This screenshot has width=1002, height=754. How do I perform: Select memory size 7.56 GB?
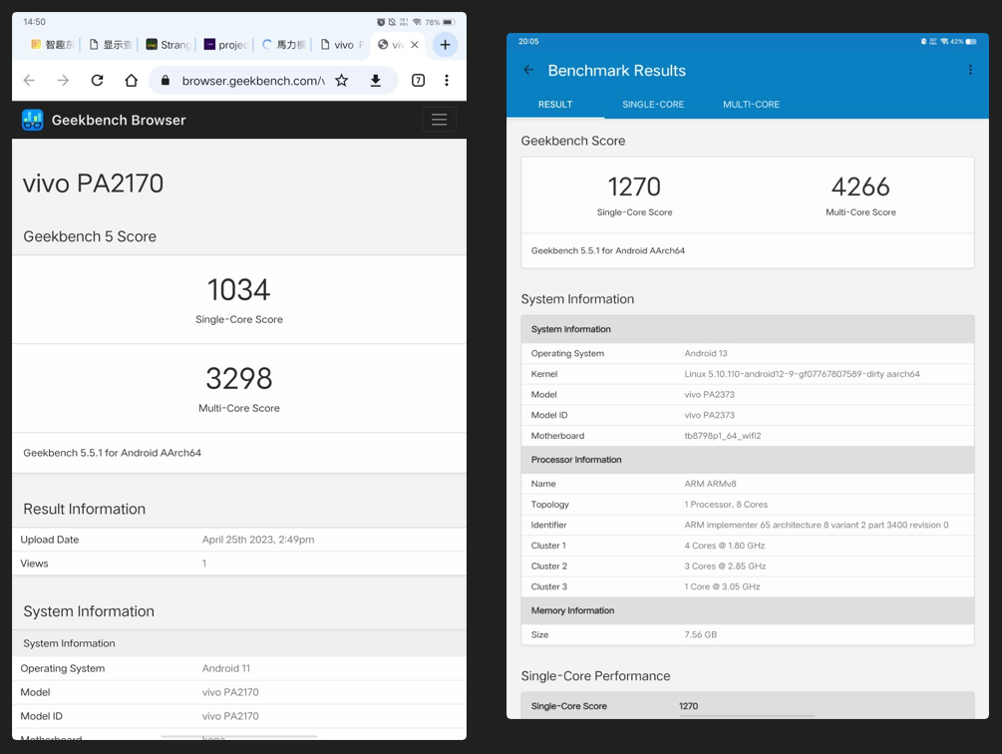[x=700, y=634]
